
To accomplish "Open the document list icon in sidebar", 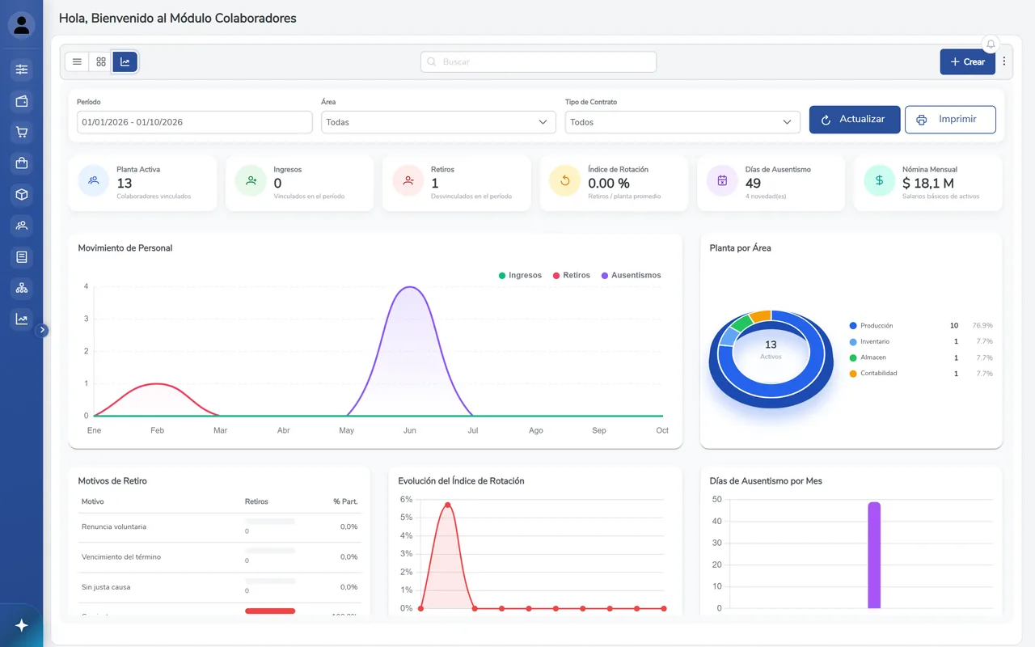I will pos(22,257).
